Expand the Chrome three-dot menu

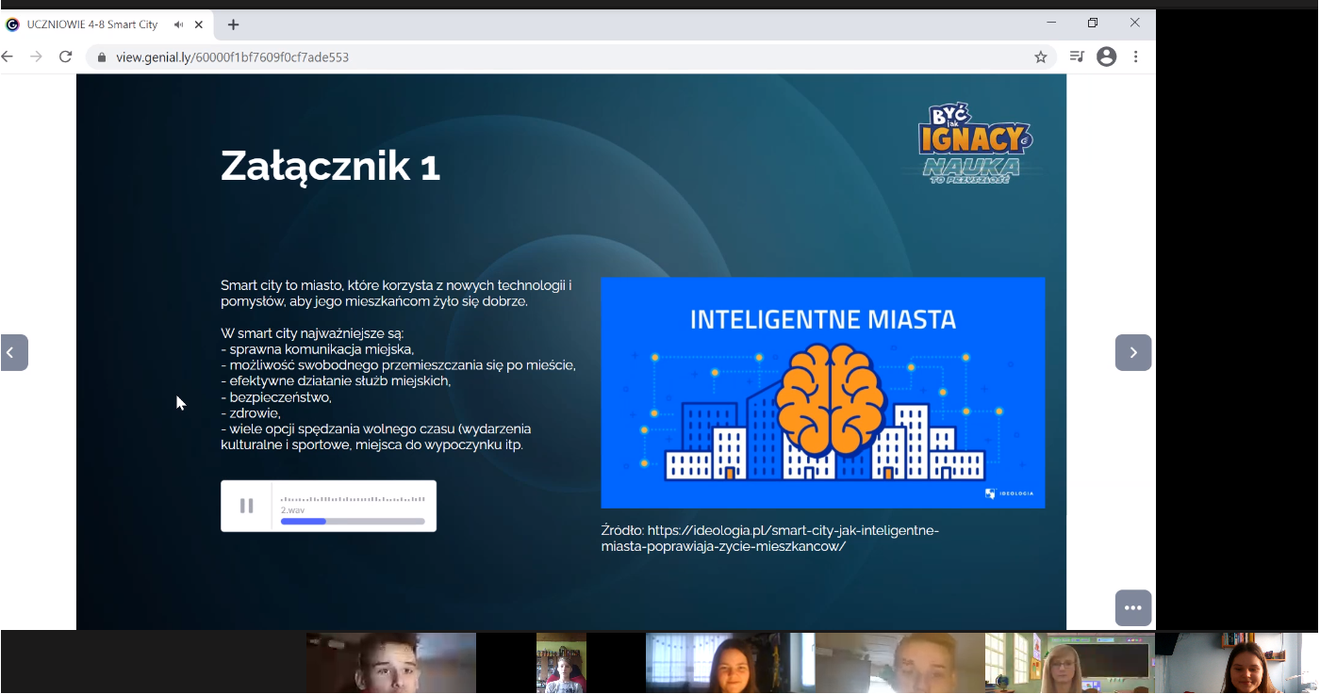tap(1136, 57)
